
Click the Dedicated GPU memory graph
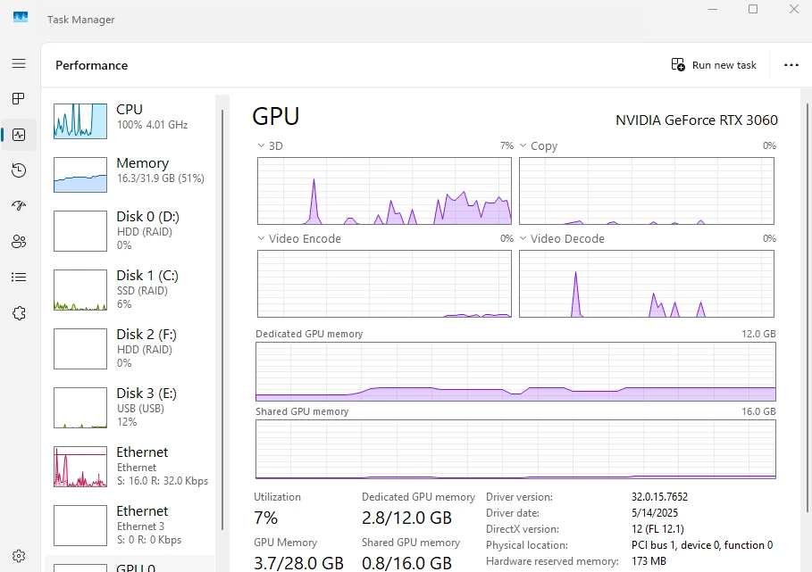click(515, 371)
